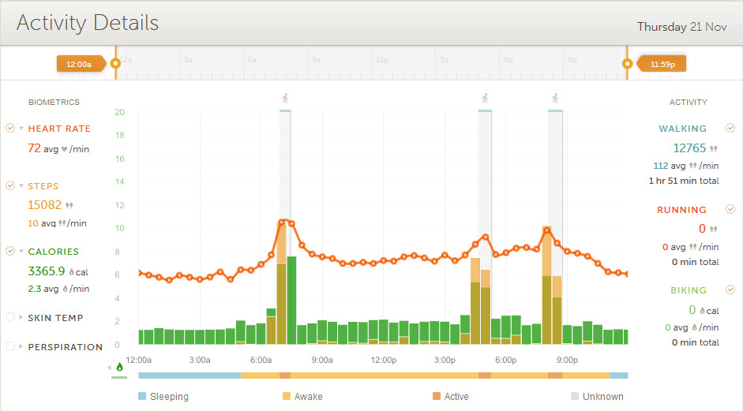Toggle the Running activity checkbox
This screenshot has width=743, height=411.
coord(730,210)
